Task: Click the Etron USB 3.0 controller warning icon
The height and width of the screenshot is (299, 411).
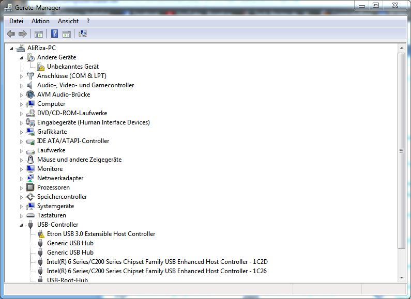Action: tap(41, 234)
